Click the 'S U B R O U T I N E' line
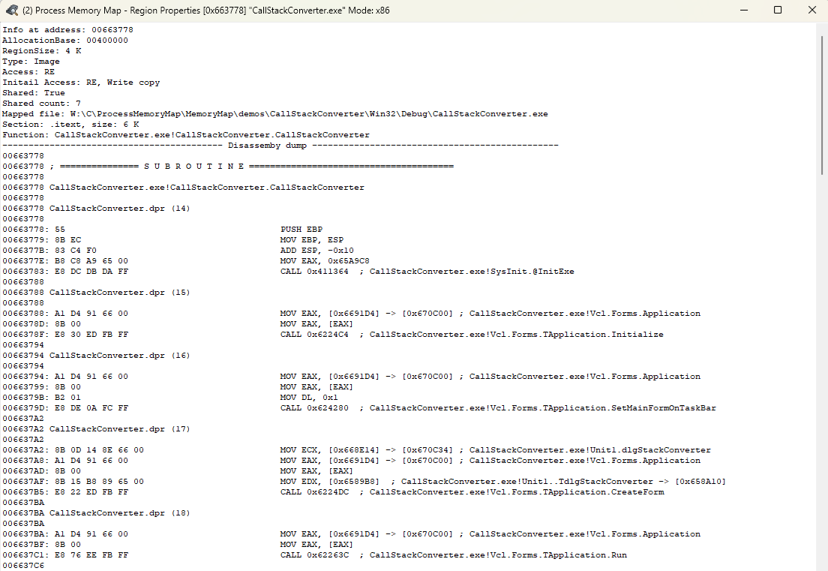The height and width of the screenshot is (571, 828). click(227, 167)
